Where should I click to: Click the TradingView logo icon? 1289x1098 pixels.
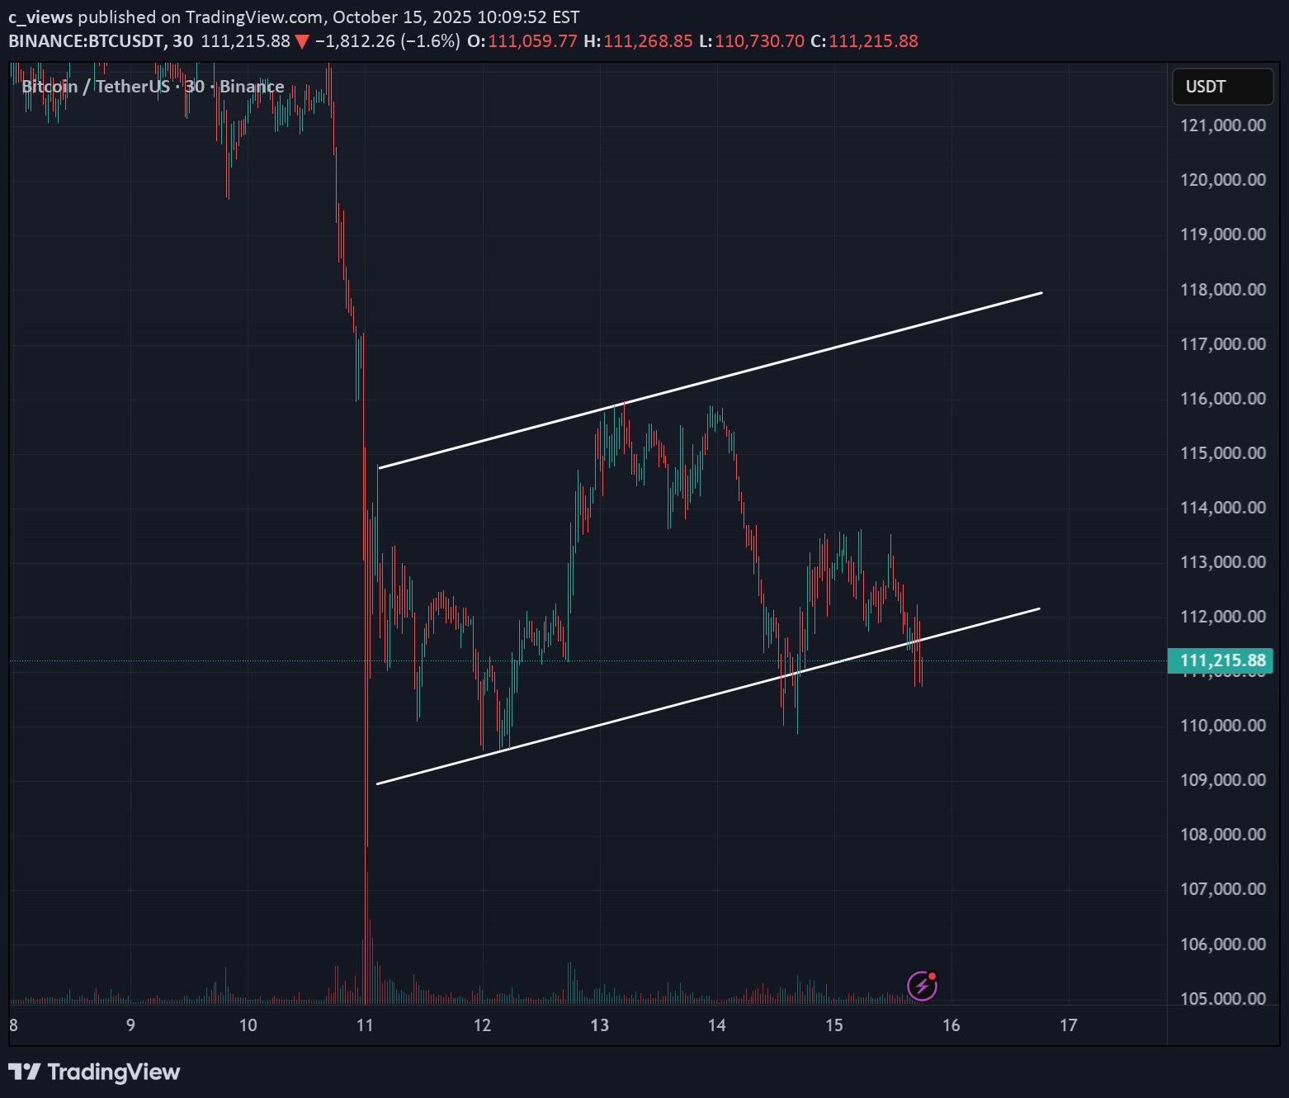click(24, 1072)
